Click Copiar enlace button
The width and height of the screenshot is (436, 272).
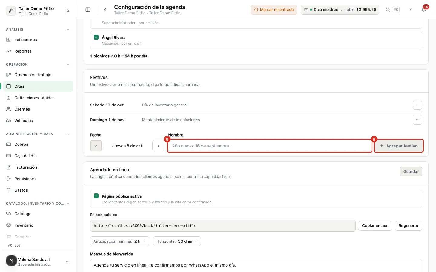(375, 226)
